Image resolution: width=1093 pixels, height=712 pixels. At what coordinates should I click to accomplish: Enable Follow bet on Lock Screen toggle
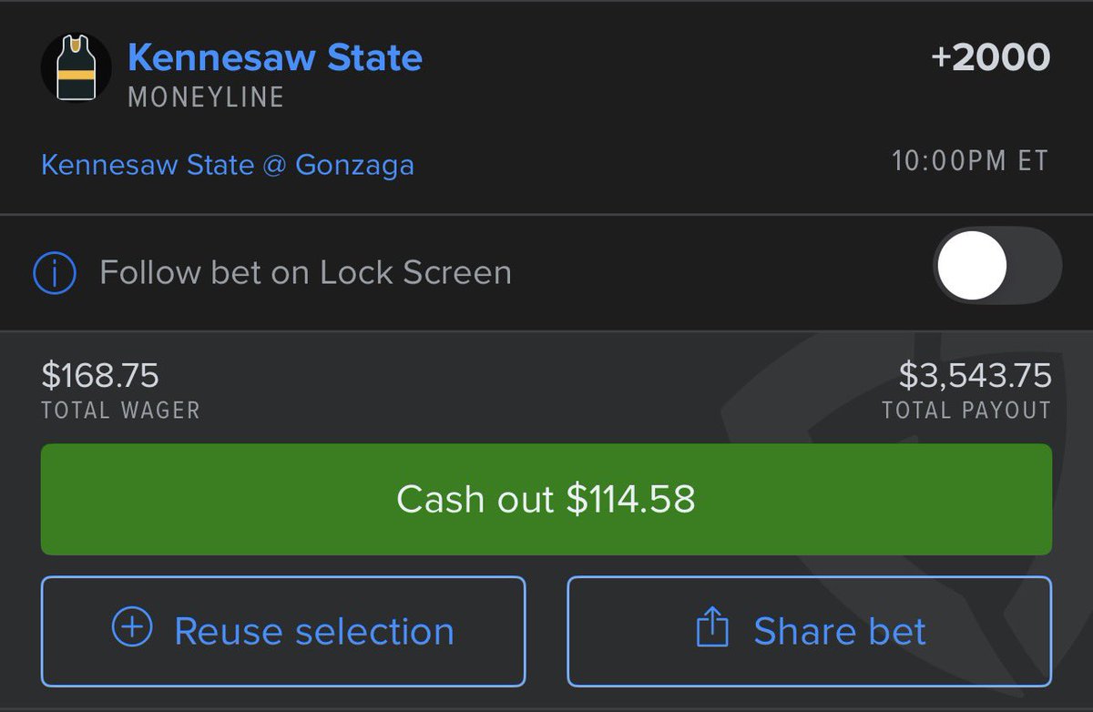pyautogui.click(x=997, y=266)
